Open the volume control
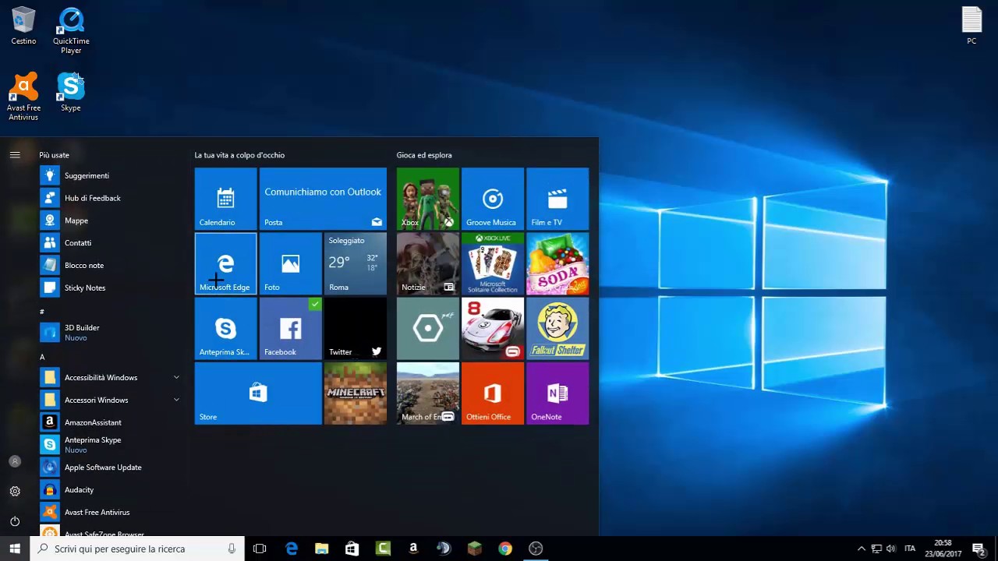 (891, 549)
